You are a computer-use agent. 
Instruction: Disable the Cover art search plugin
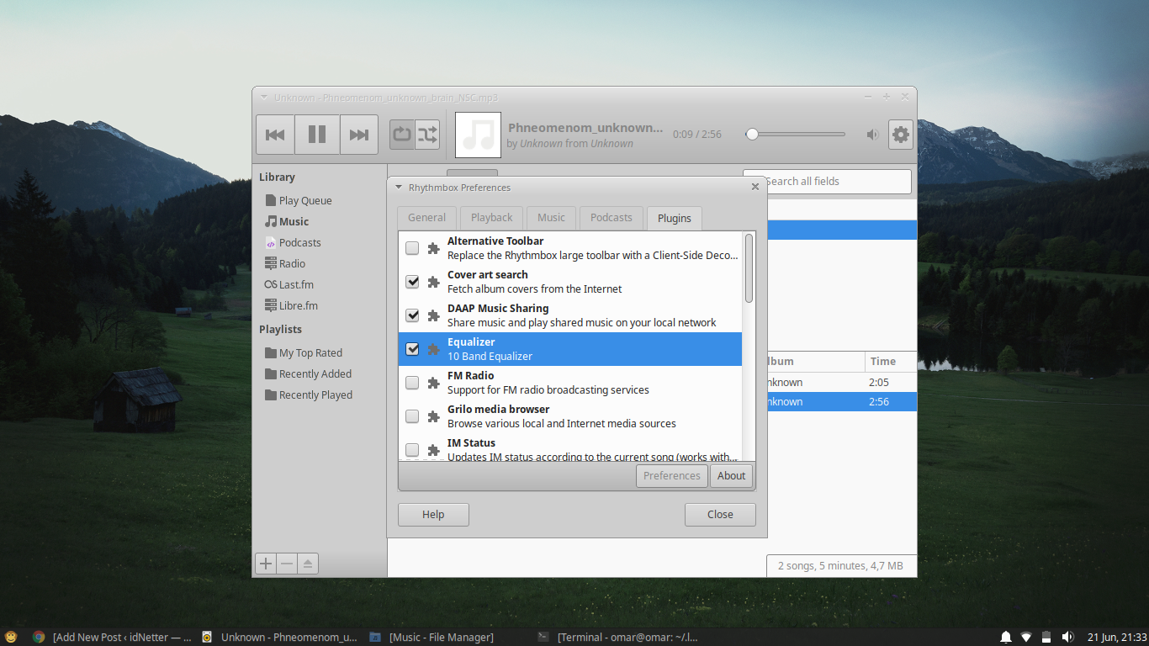click(412, 281)
